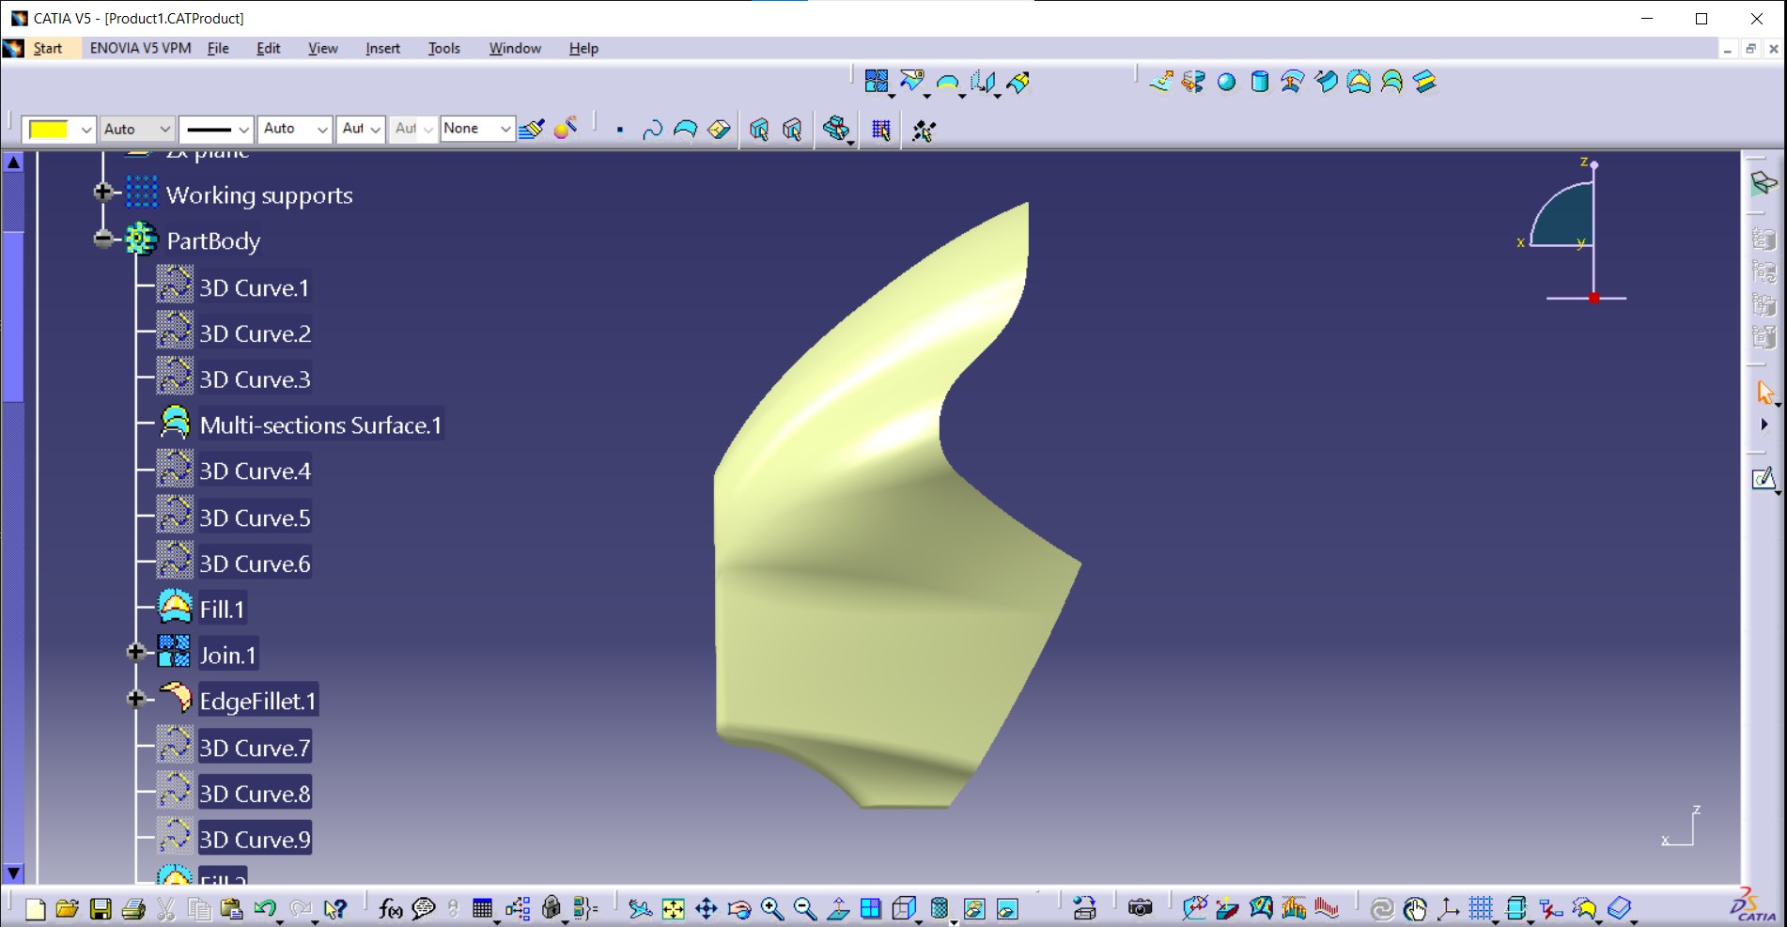Expand the EdgeFillet.1 node
The width and height of the screenshot is (1787, 927).
(135, 699)
